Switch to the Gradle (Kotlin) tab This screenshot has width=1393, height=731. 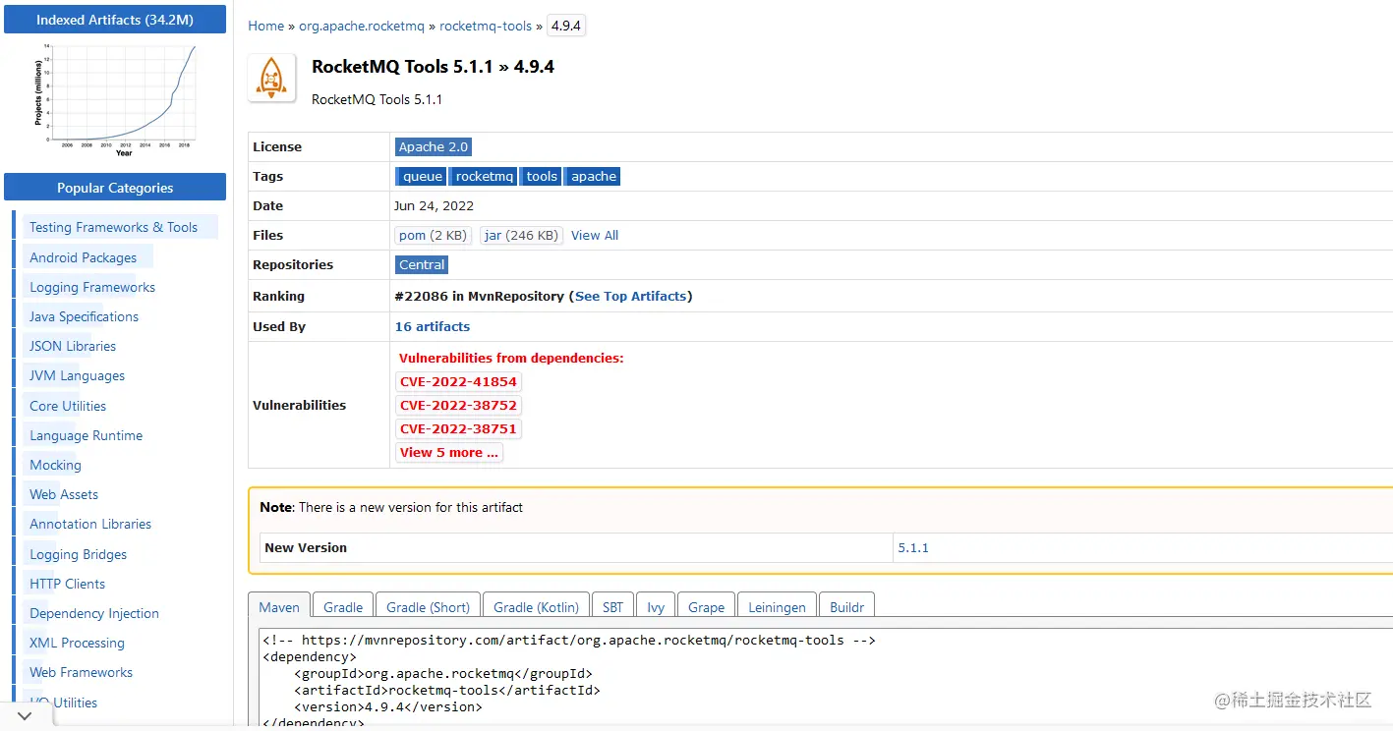(537, 607)
